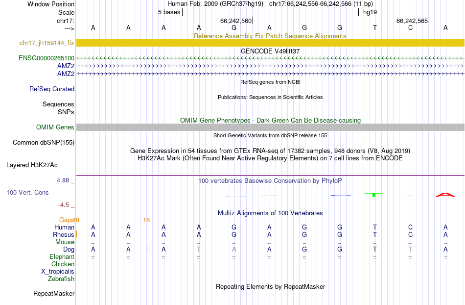Open Repeating Elements by RepeatMasker title
Screen dimensions: 465x305
tap(271, 286)
